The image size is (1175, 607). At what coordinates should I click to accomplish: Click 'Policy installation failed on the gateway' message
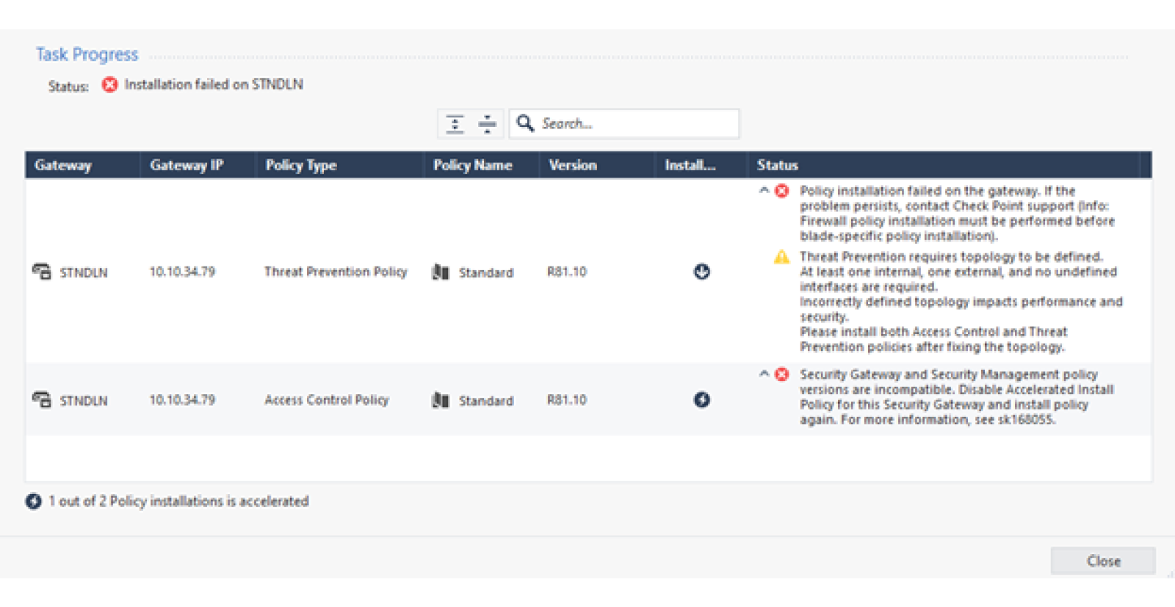click(958, 214)
